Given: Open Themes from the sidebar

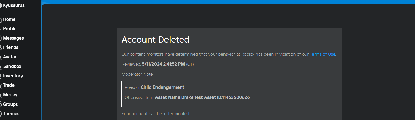Looking at the screenshot, I should point(11,114).
